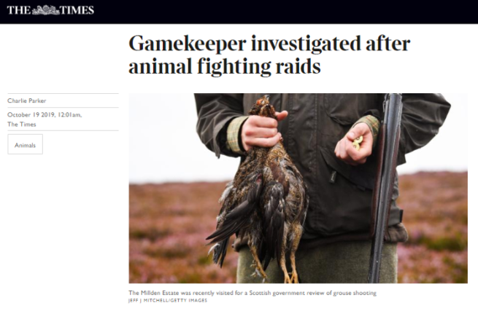
Task: Click the royal crest emblem in The Times logo
Action: (x=45, y=10)
